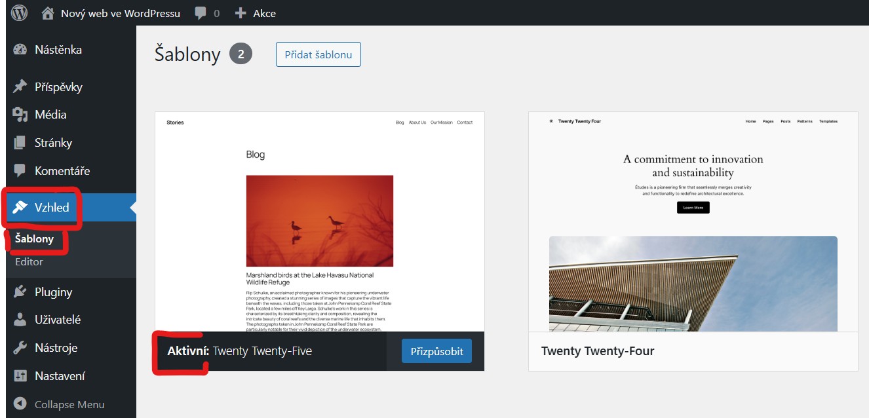
Task: Click the Pluginy plug icon
Action: (x=20, y=292)
